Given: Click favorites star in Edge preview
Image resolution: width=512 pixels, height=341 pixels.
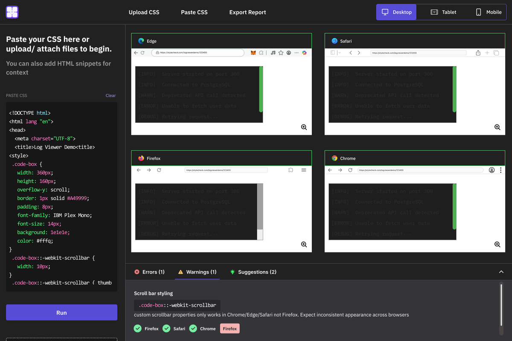Looking at the screenshot, I should pyautogui.click(x=281, y=53).
